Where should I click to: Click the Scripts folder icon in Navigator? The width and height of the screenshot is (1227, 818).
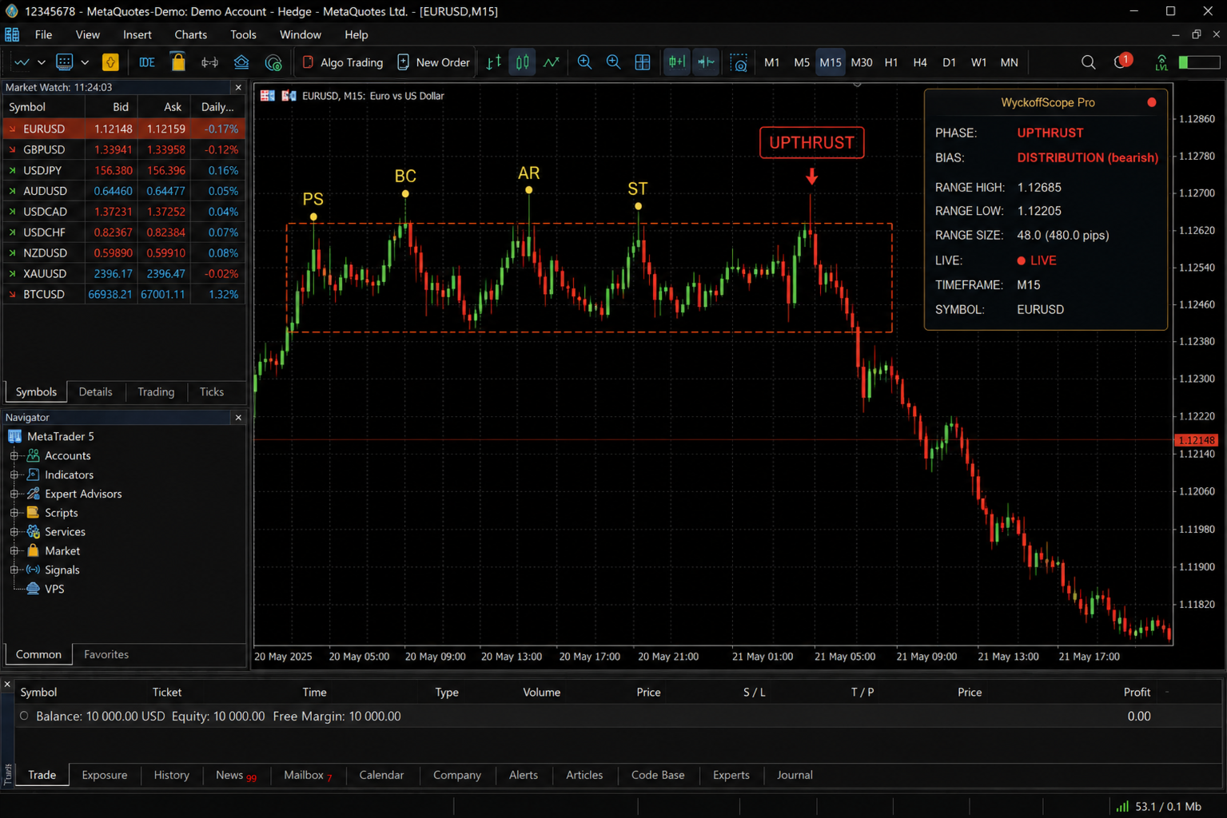(x=34, y=513)
